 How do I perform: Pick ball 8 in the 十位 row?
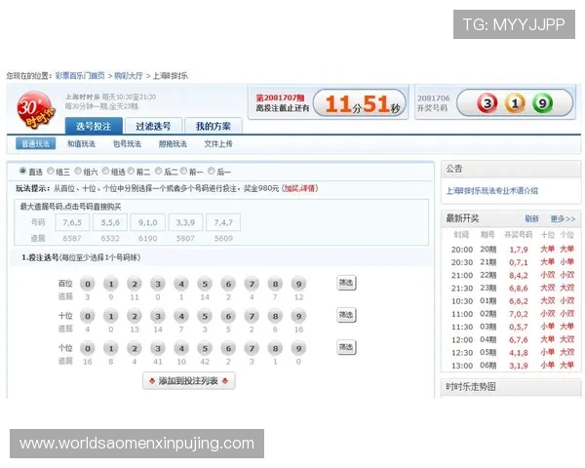pyautogui.click(x=275, y=316)
